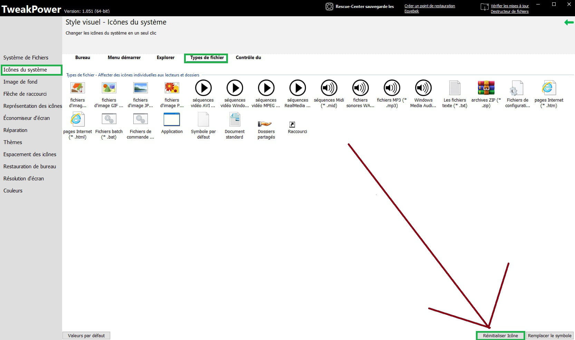Viewport: 575px width, 340px height.
Task: Select the Windows Media Audio icon
Action: pyautogui.click(x=423, y=88)
